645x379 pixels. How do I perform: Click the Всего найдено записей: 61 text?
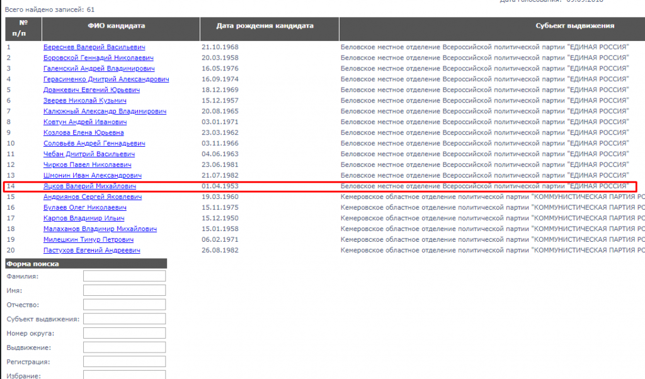pos(50,9)
